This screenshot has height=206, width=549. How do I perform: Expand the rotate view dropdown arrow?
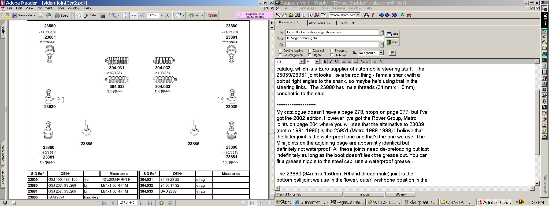point(183,16)
